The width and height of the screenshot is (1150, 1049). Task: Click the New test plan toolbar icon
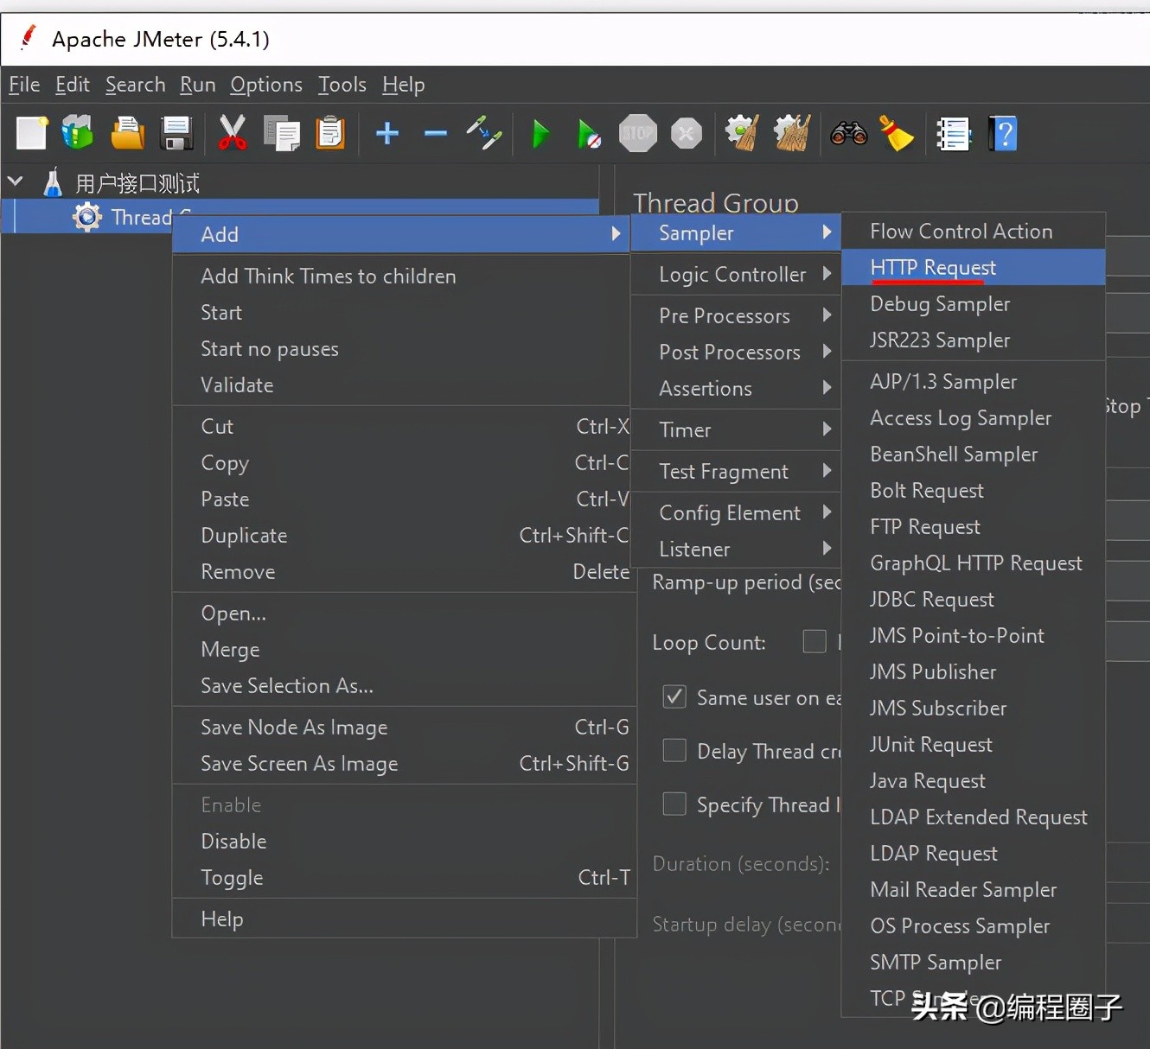(32, 133)
